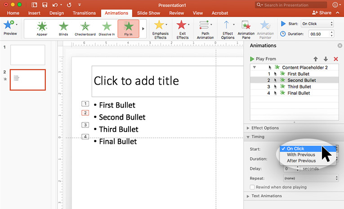Switch to the Slide Show tab
Image resolution: width=344 pixels, height=209 pixels.
point(148,13)
